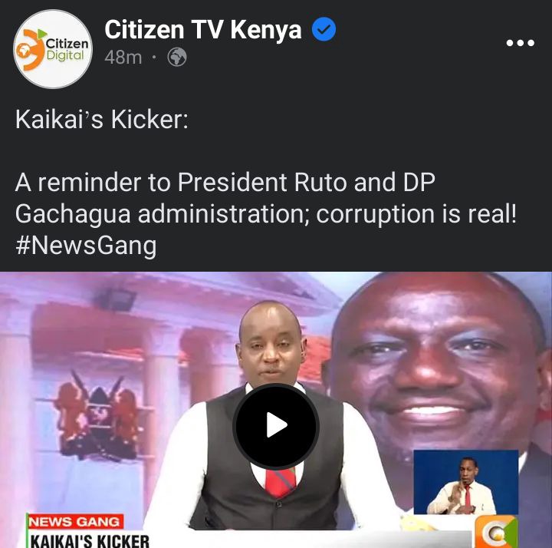552x548 pixels.
Task: Visit the Citizen TV Kenya page name
Action: coord(202,29)
